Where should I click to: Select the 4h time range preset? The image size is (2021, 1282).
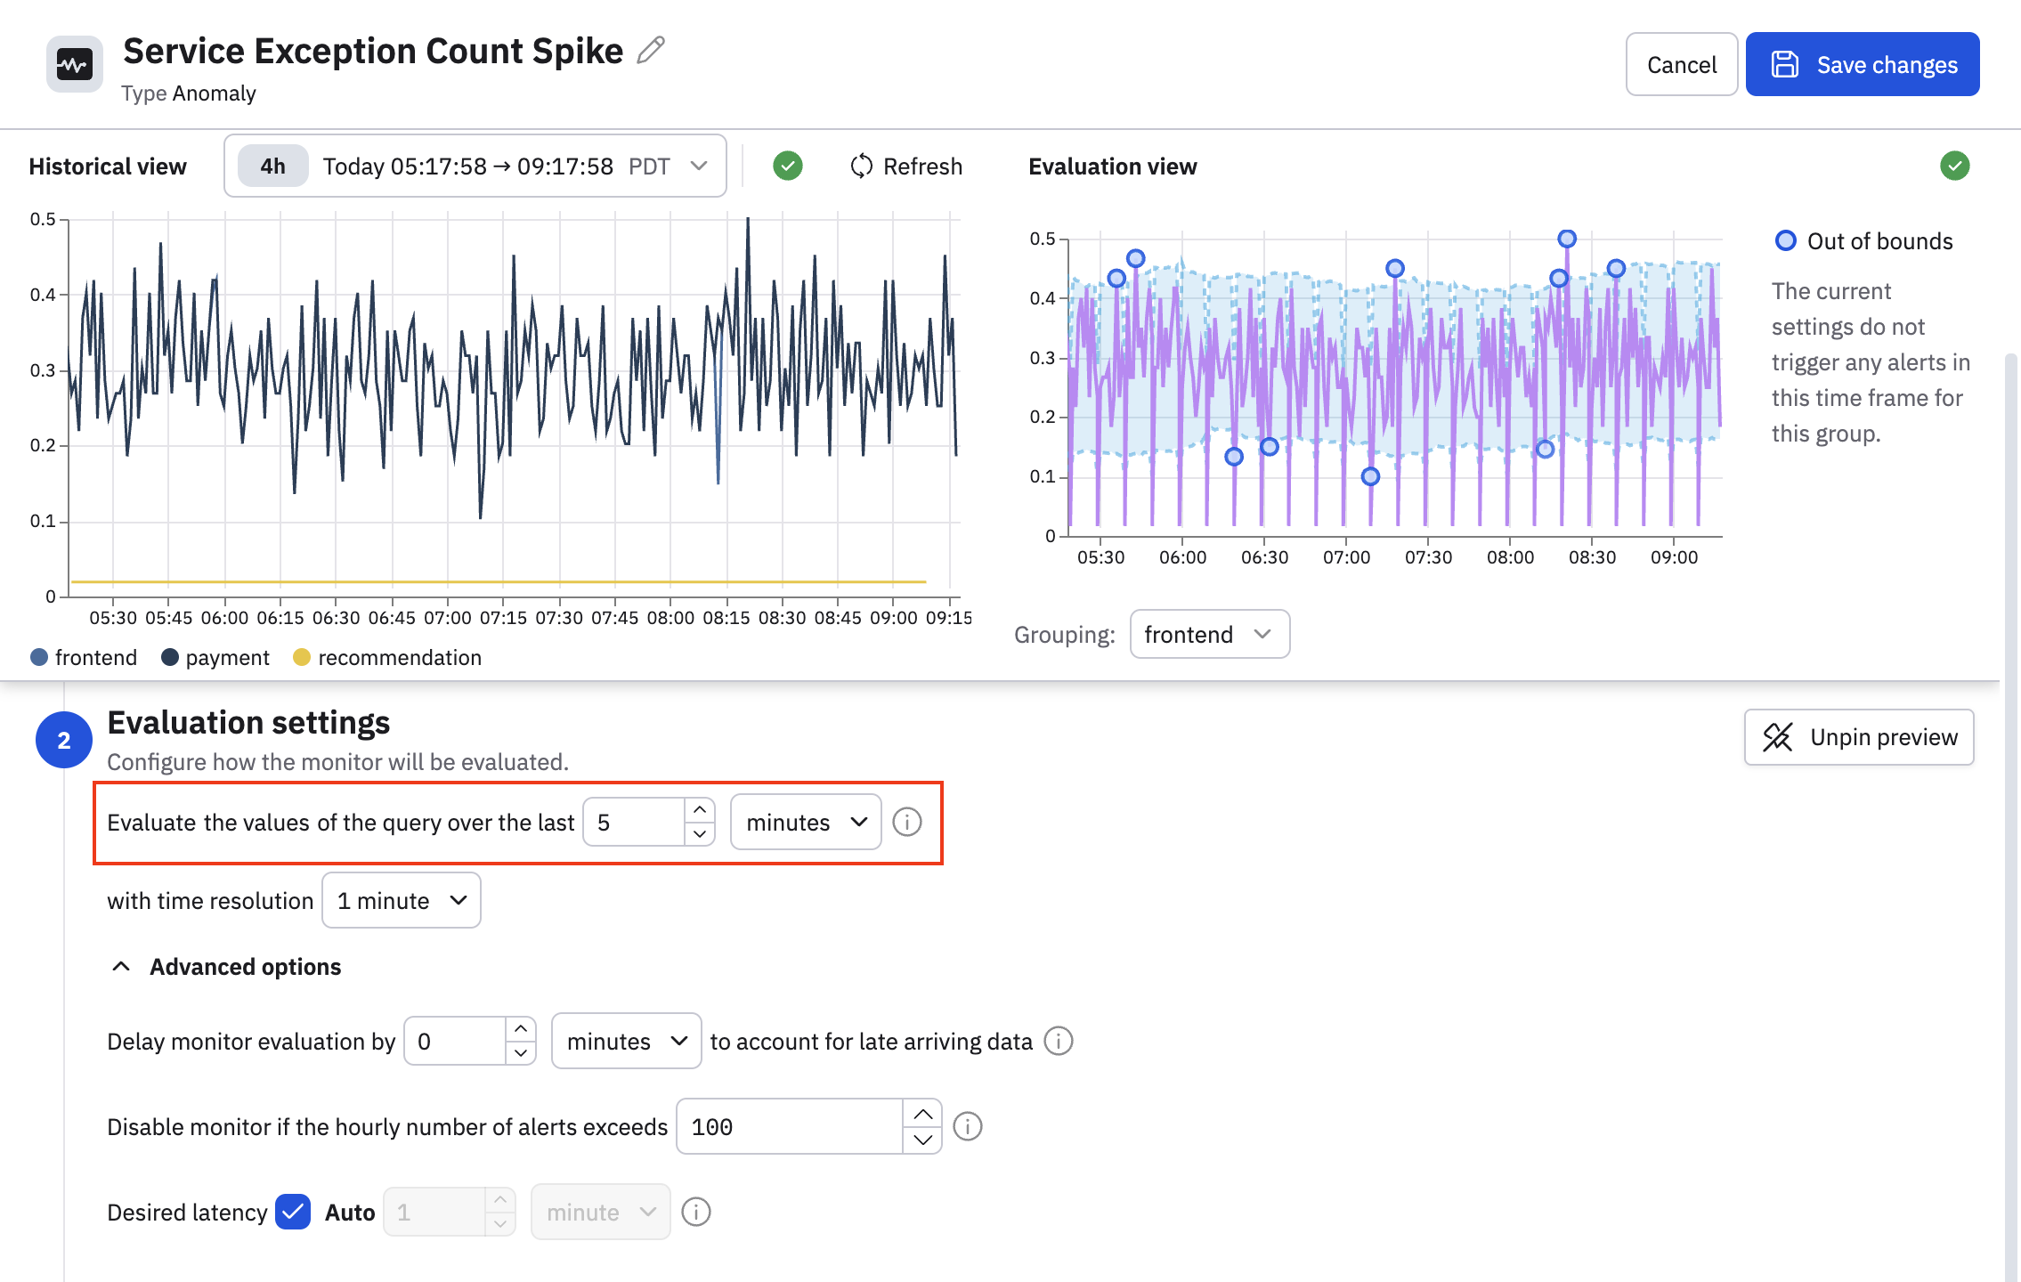coord(272,166)
